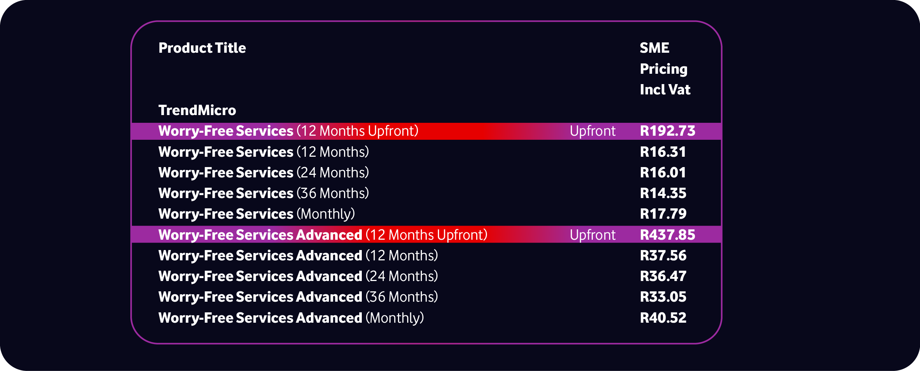Viewport: 920px width, 371px height.
Task: Click the Product Title column header
Action: point(202,48)
